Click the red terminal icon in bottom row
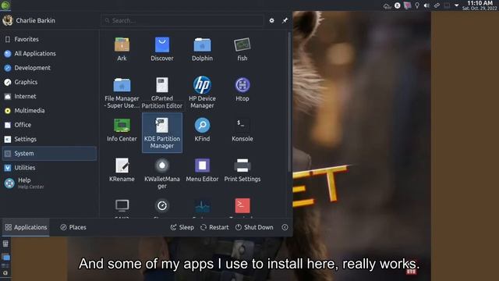 242,206
